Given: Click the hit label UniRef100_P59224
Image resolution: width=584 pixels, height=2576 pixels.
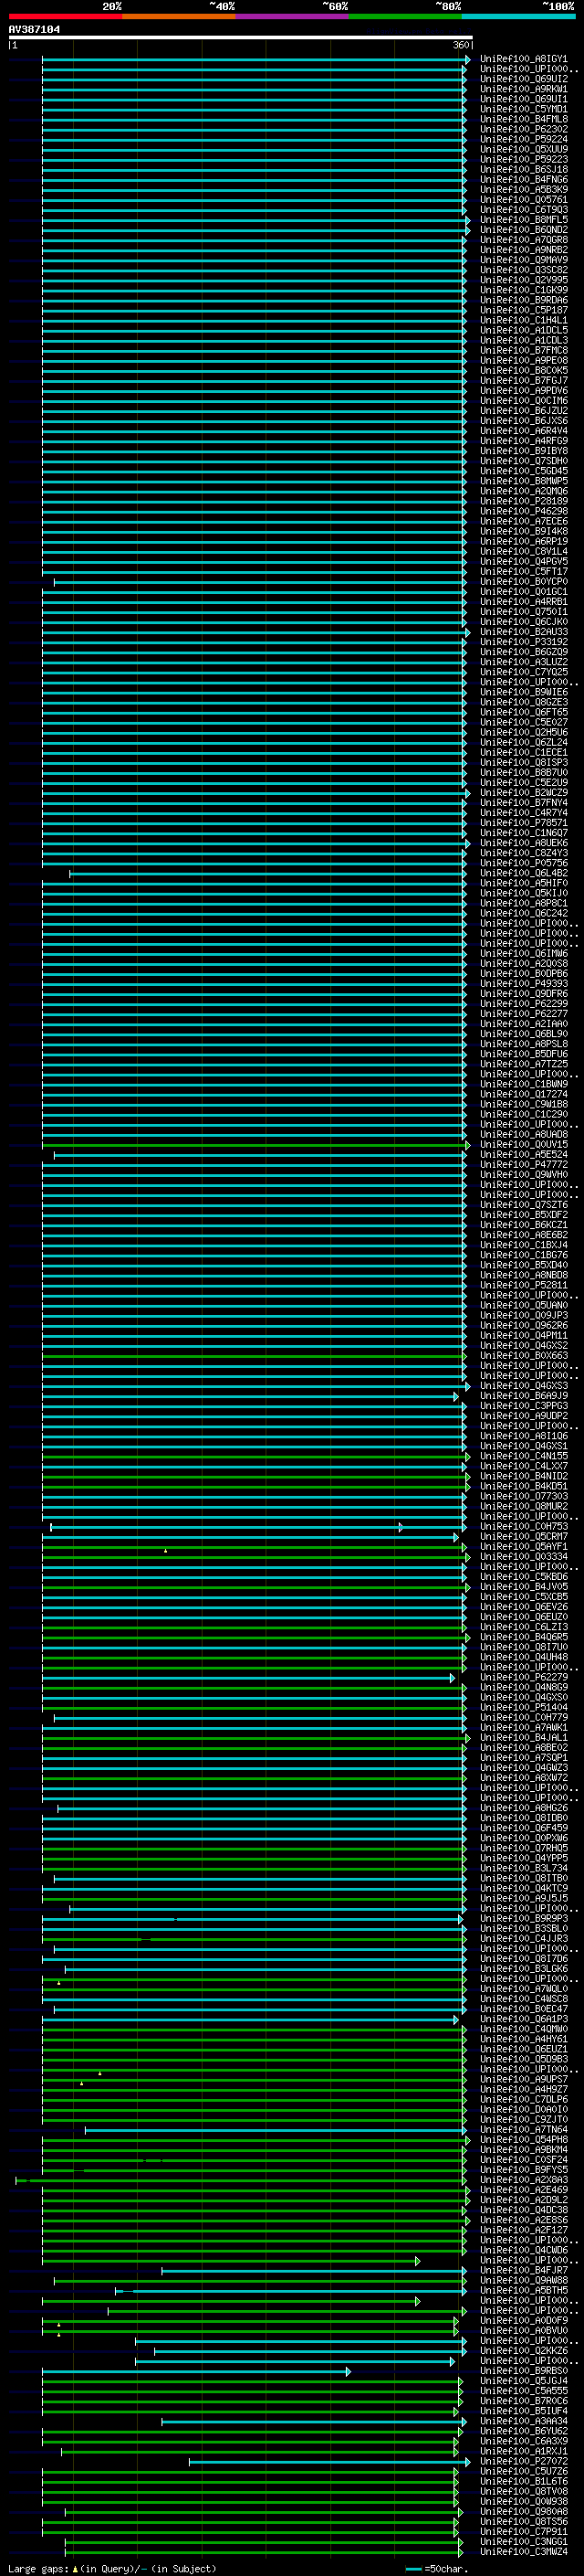Looking at the screenshot, I should click(x=524, y=139).
